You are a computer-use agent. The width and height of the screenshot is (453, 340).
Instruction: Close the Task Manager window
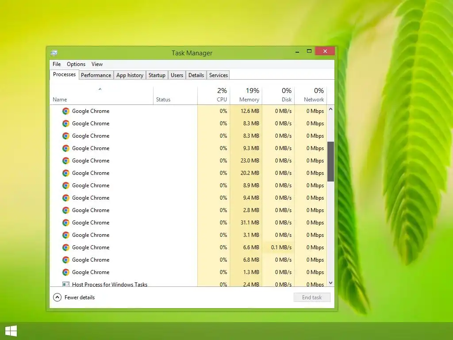(x=325, y=51)
